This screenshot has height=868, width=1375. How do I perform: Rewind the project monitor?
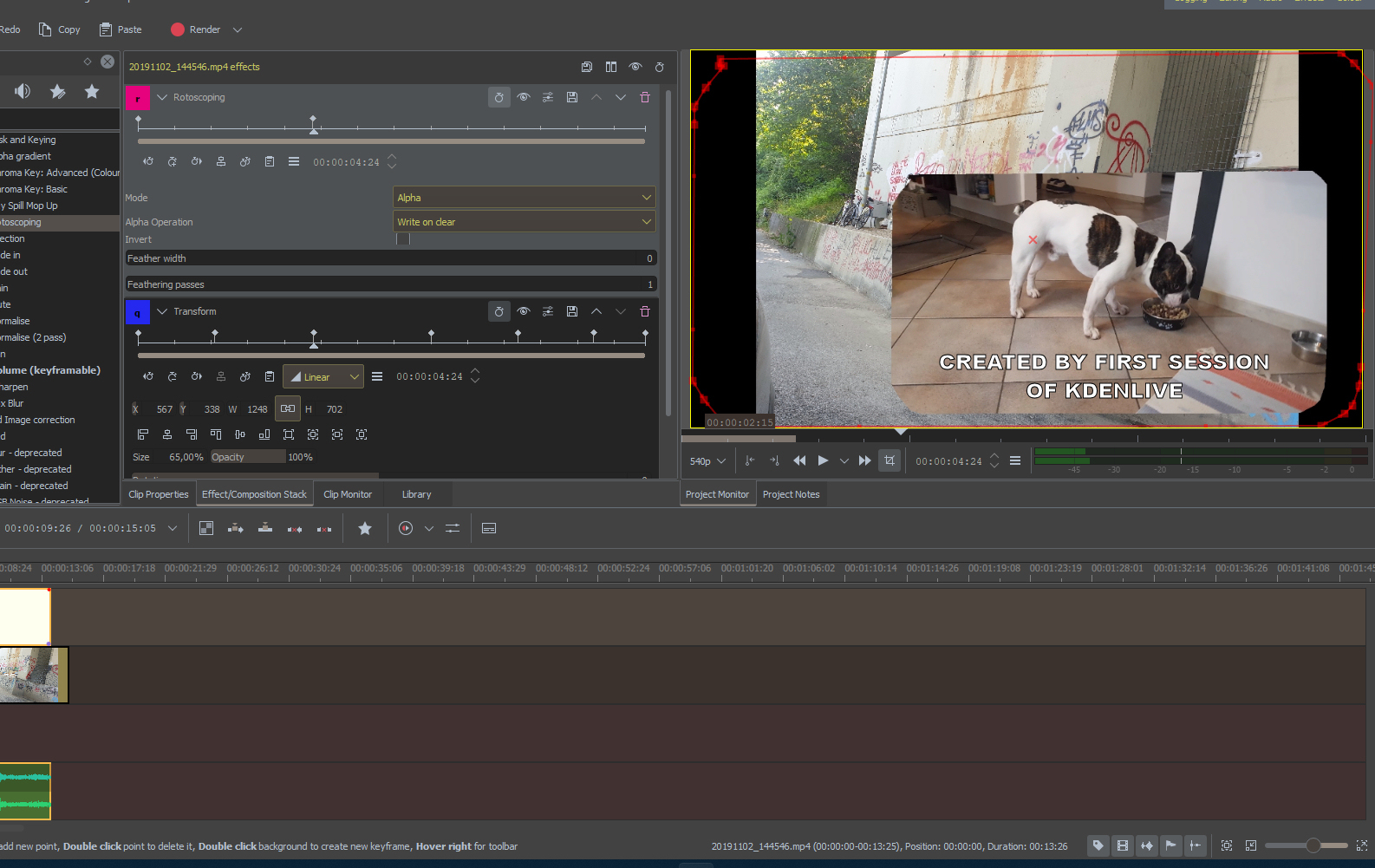pyautogui.click(x=799, y=460)
